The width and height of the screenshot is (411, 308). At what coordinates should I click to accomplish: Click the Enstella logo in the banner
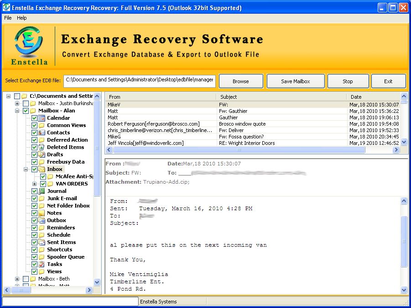click(29, 46)
